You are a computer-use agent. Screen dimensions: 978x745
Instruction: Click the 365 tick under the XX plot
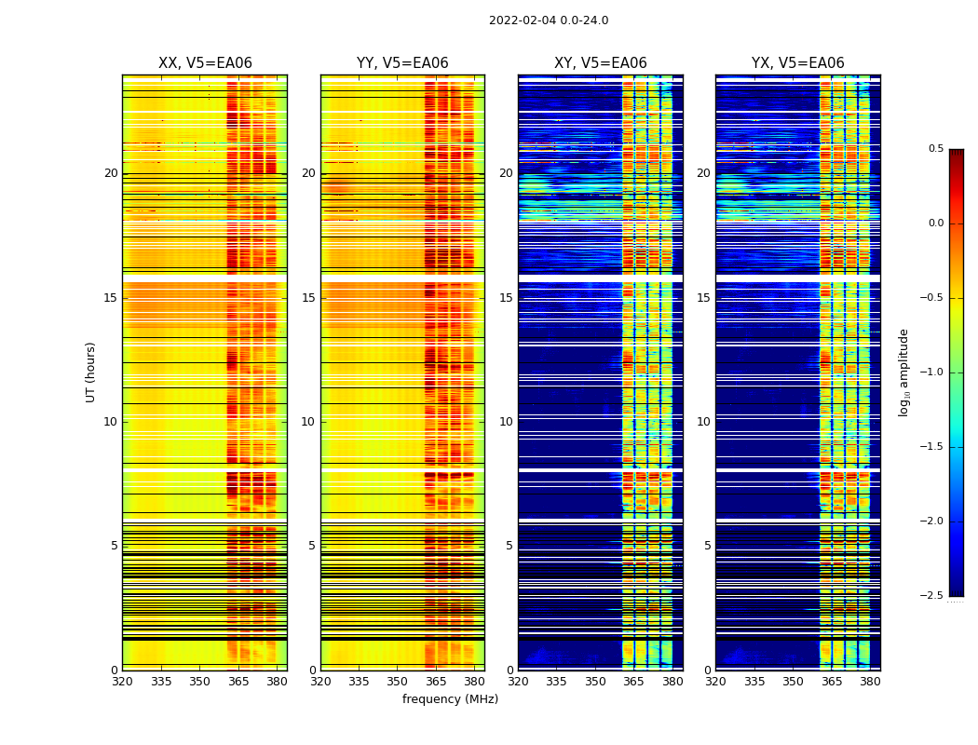tap(238, 682)
